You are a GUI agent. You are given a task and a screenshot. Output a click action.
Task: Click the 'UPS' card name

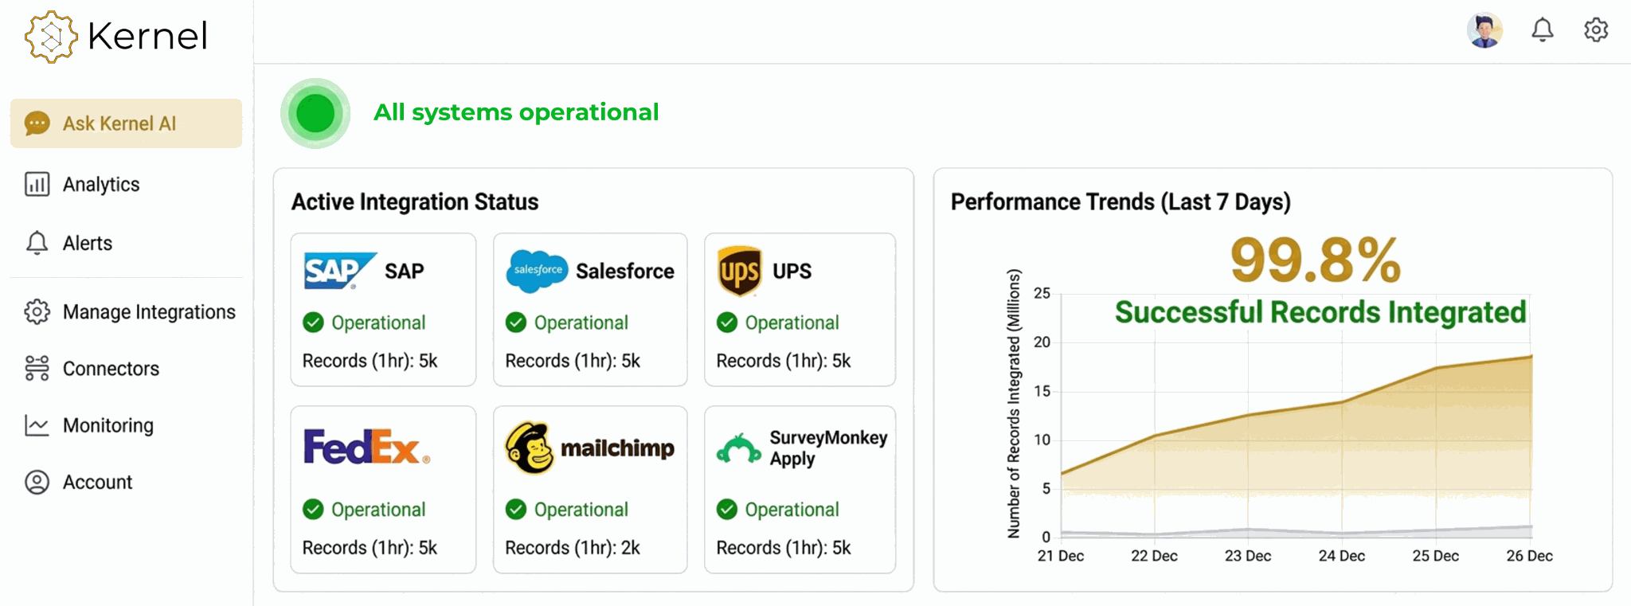pyautogui.click(x=792, y=272)
